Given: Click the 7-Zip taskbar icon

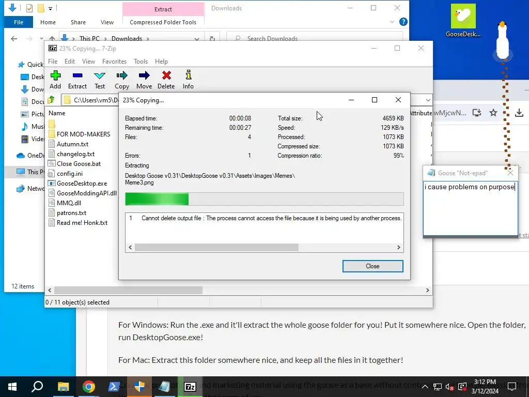Looking at the screenshot, I should (190, 387).
